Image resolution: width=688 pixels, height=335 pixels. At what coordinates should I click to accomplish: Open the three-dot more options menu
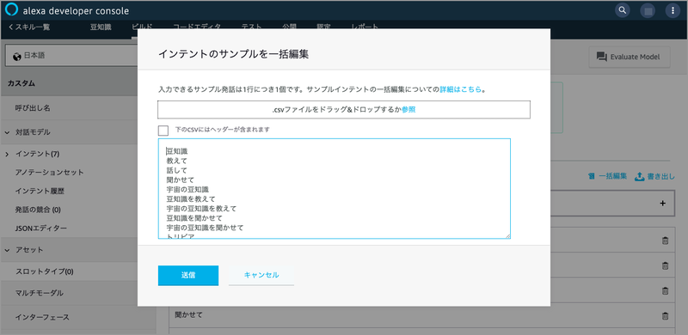(673, 10)
